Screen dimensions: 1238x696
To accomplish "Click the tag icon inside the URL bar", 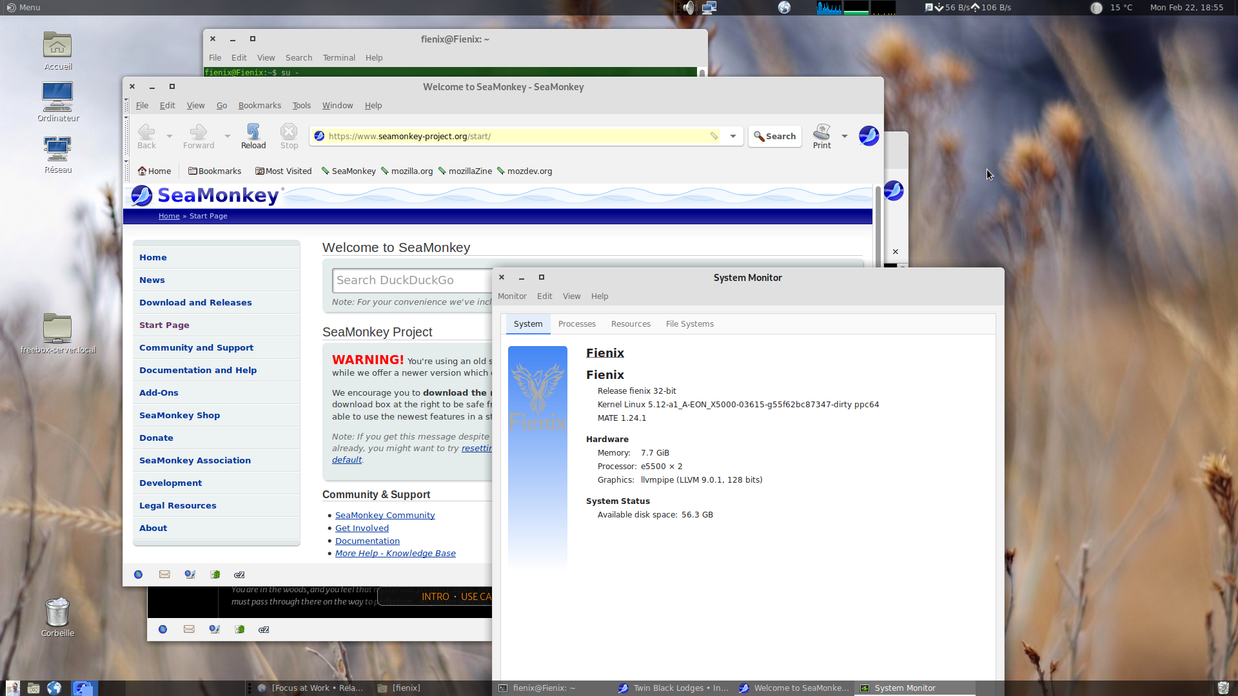I will click(x=714, y=136).
